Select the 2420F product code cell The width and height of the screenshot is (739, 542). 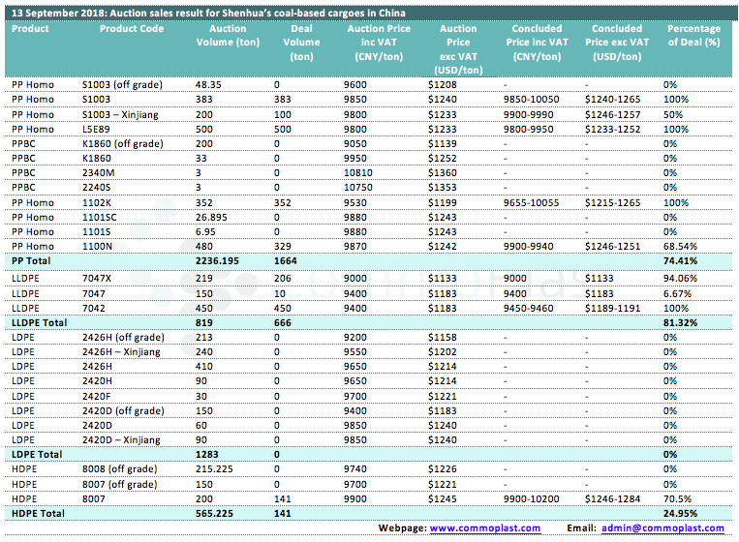coord(96,395)
